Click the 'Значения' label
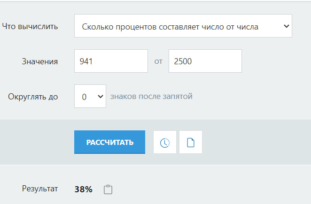The image size is (311, 204). pyautogui.click(x=40, y=61)
